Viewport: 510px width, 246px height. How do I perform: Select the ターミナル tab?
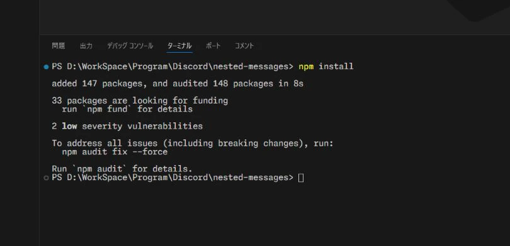[x=179, y=46]
